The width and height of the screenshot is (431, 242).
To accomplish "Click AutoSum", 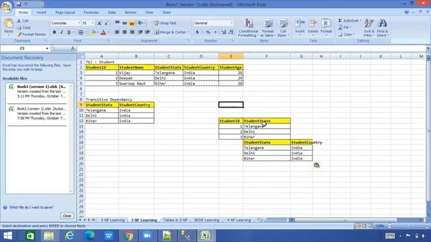I will point(348,21).
